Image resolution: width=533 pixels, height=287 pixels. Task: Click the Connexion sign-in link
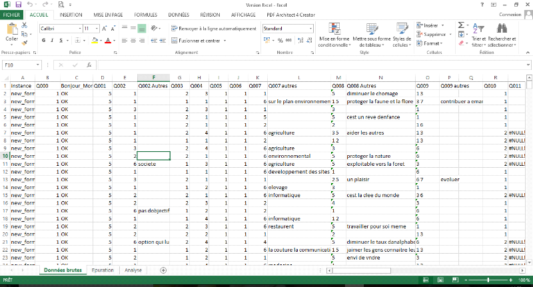pos(510,13)
